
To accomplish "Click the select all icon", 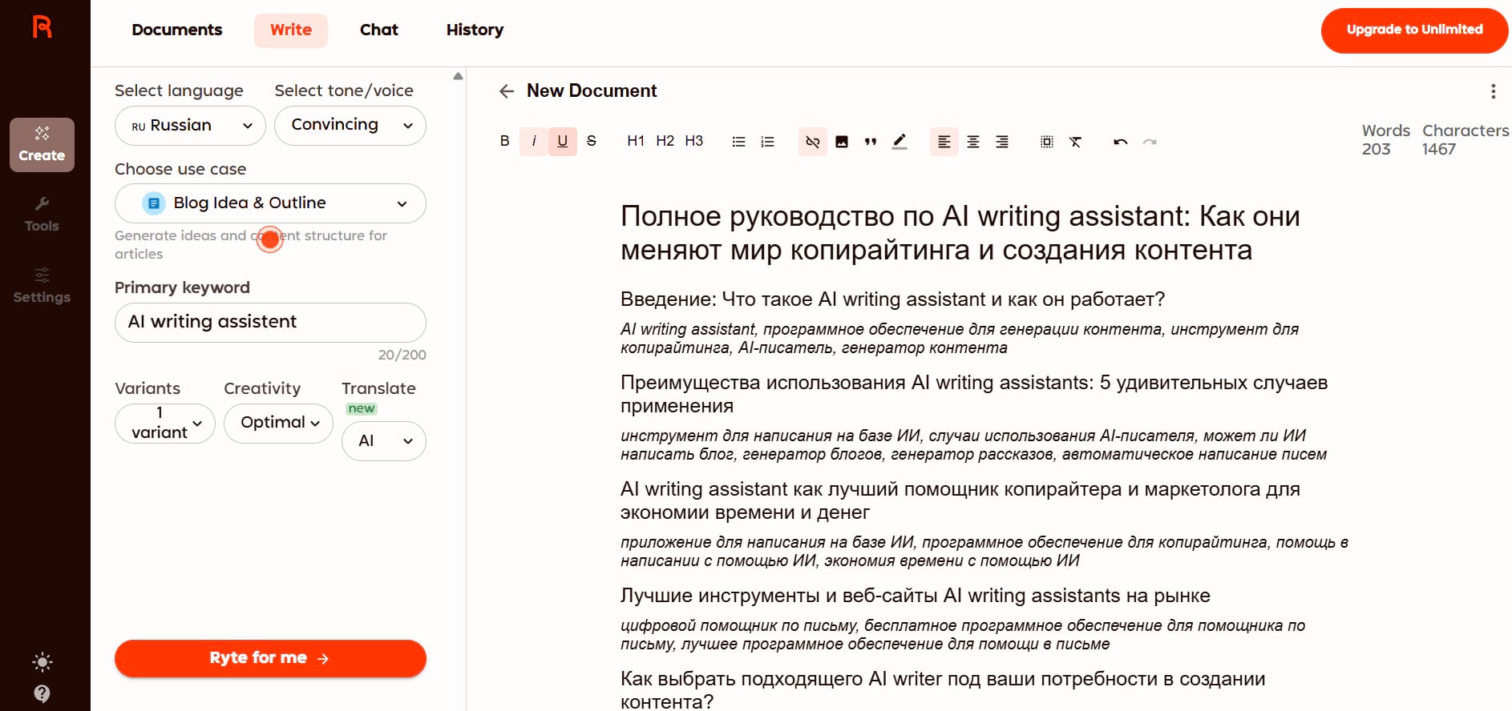I will point(1046,141).
